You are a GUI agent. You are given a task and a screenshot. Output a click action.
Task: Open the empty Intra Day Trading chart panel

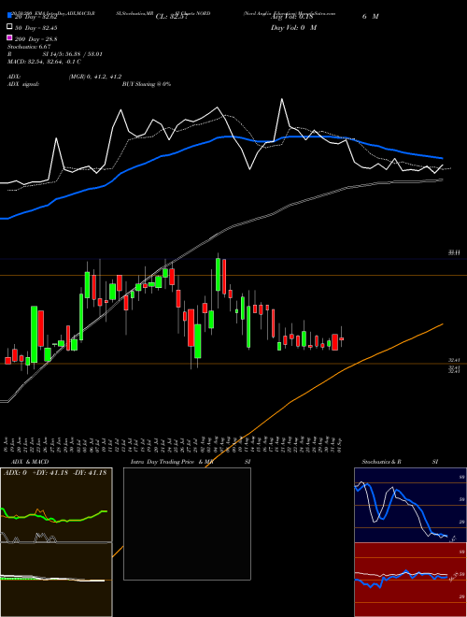pyautogui.click(x=187, y=524)
